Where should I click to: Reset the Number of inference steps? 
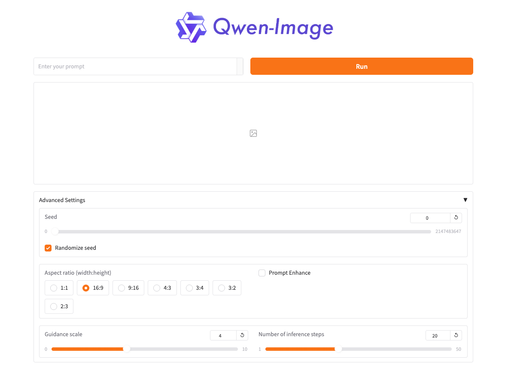(456, 335)
